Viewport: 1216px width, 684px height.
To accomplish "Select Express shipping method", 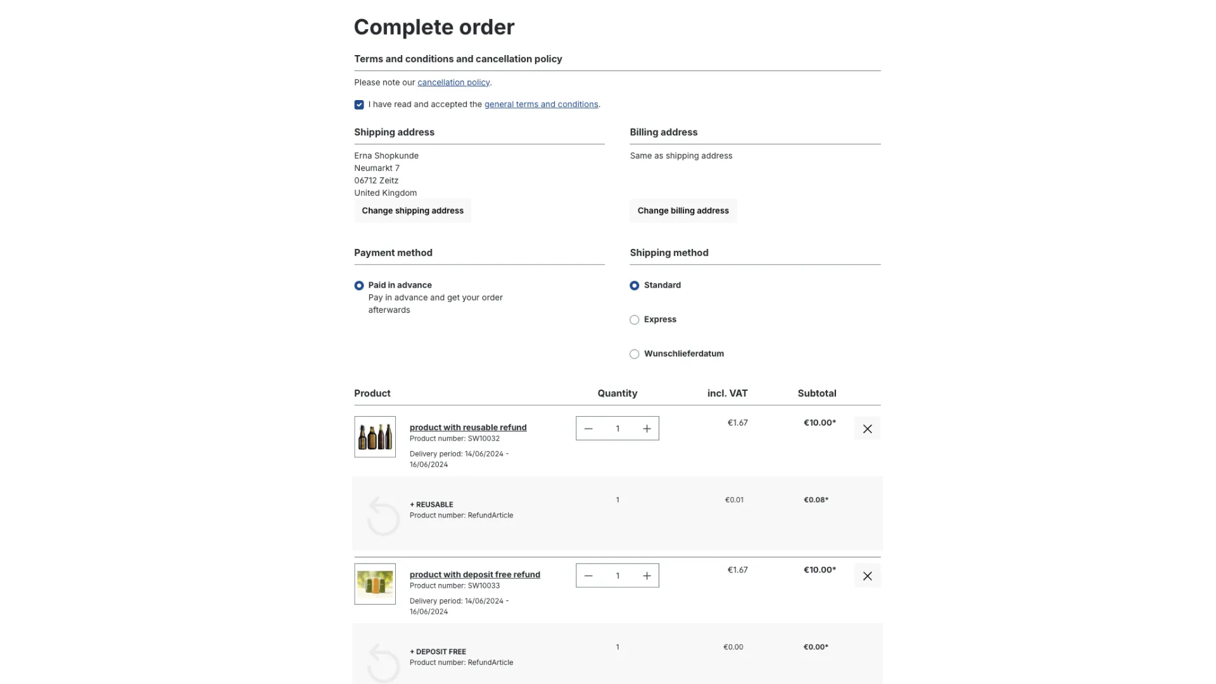I will pyautogui.click(x=634, y=320).
